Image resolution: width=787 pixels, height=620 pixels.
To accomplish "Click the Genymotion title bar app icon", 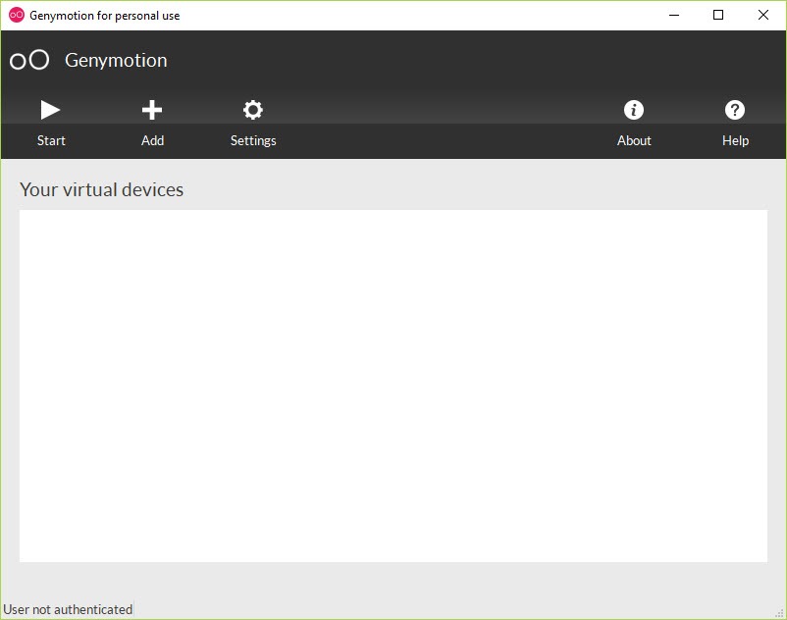I will click(x=17, y=15).
